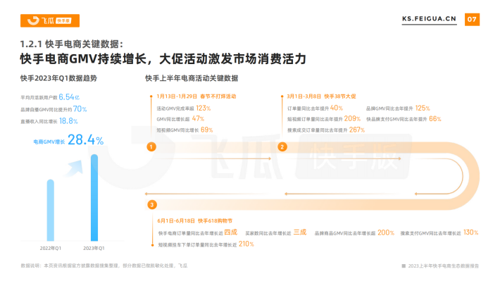Select orange timeline marker number 3

coord(152,205)
